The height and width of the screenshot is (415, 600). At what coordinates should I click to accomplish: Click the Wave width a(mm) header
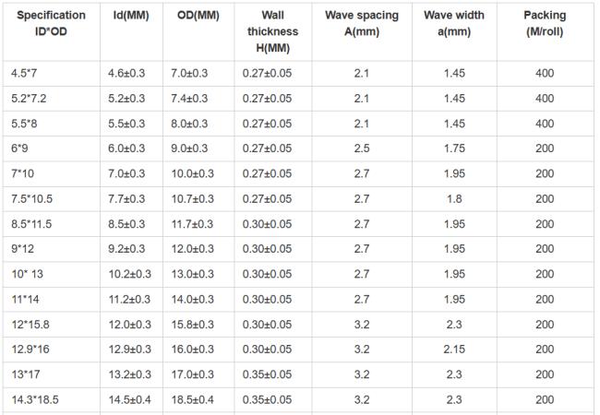tap(454, 23)
